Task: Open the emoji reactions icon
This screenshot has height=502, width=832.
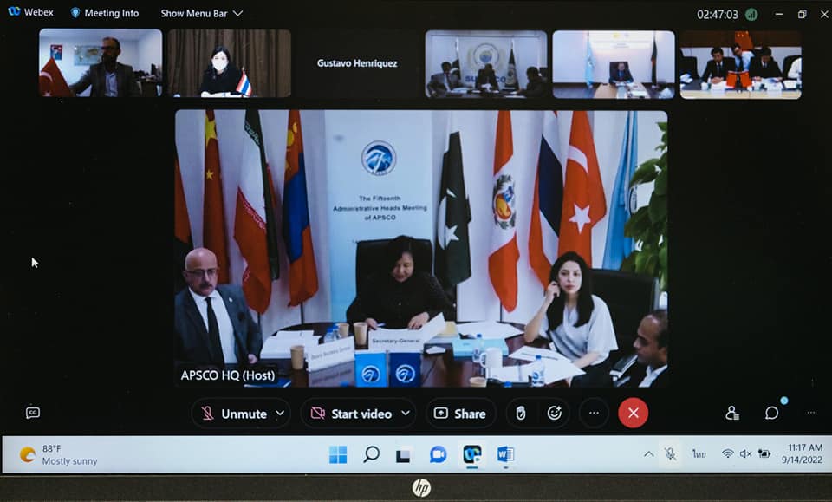Action: pos(555,414)
